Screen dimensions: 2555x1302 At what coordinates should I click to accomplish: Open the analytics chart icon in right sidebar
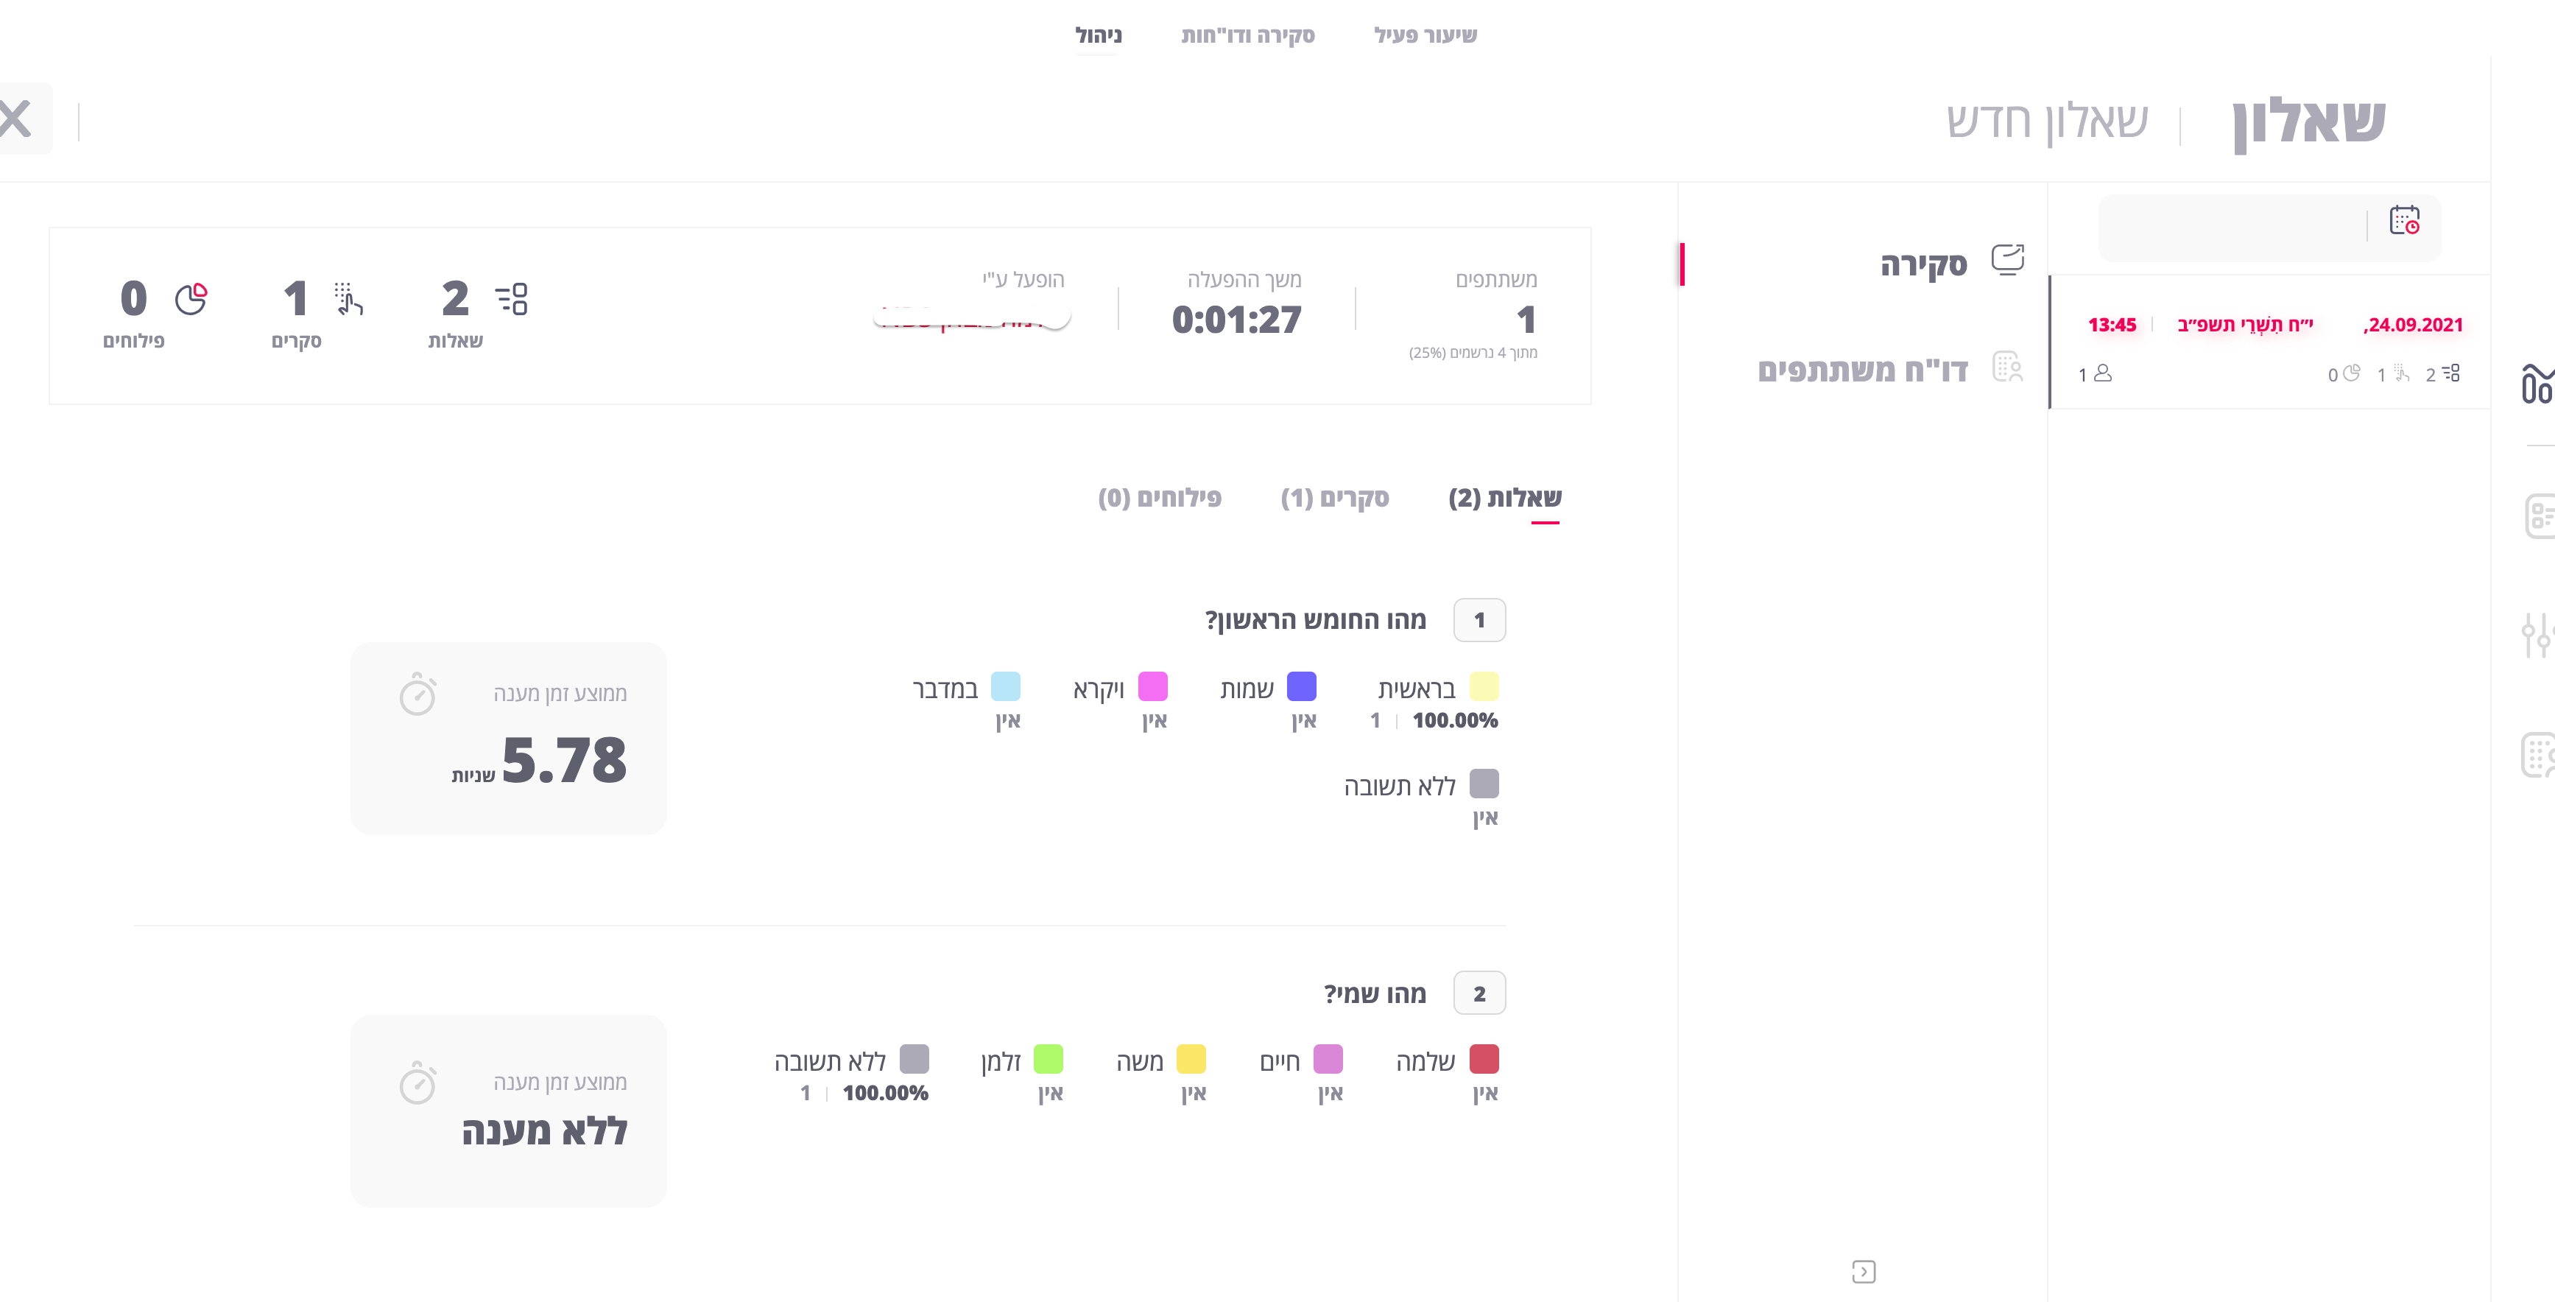[x=2536, y=383]
